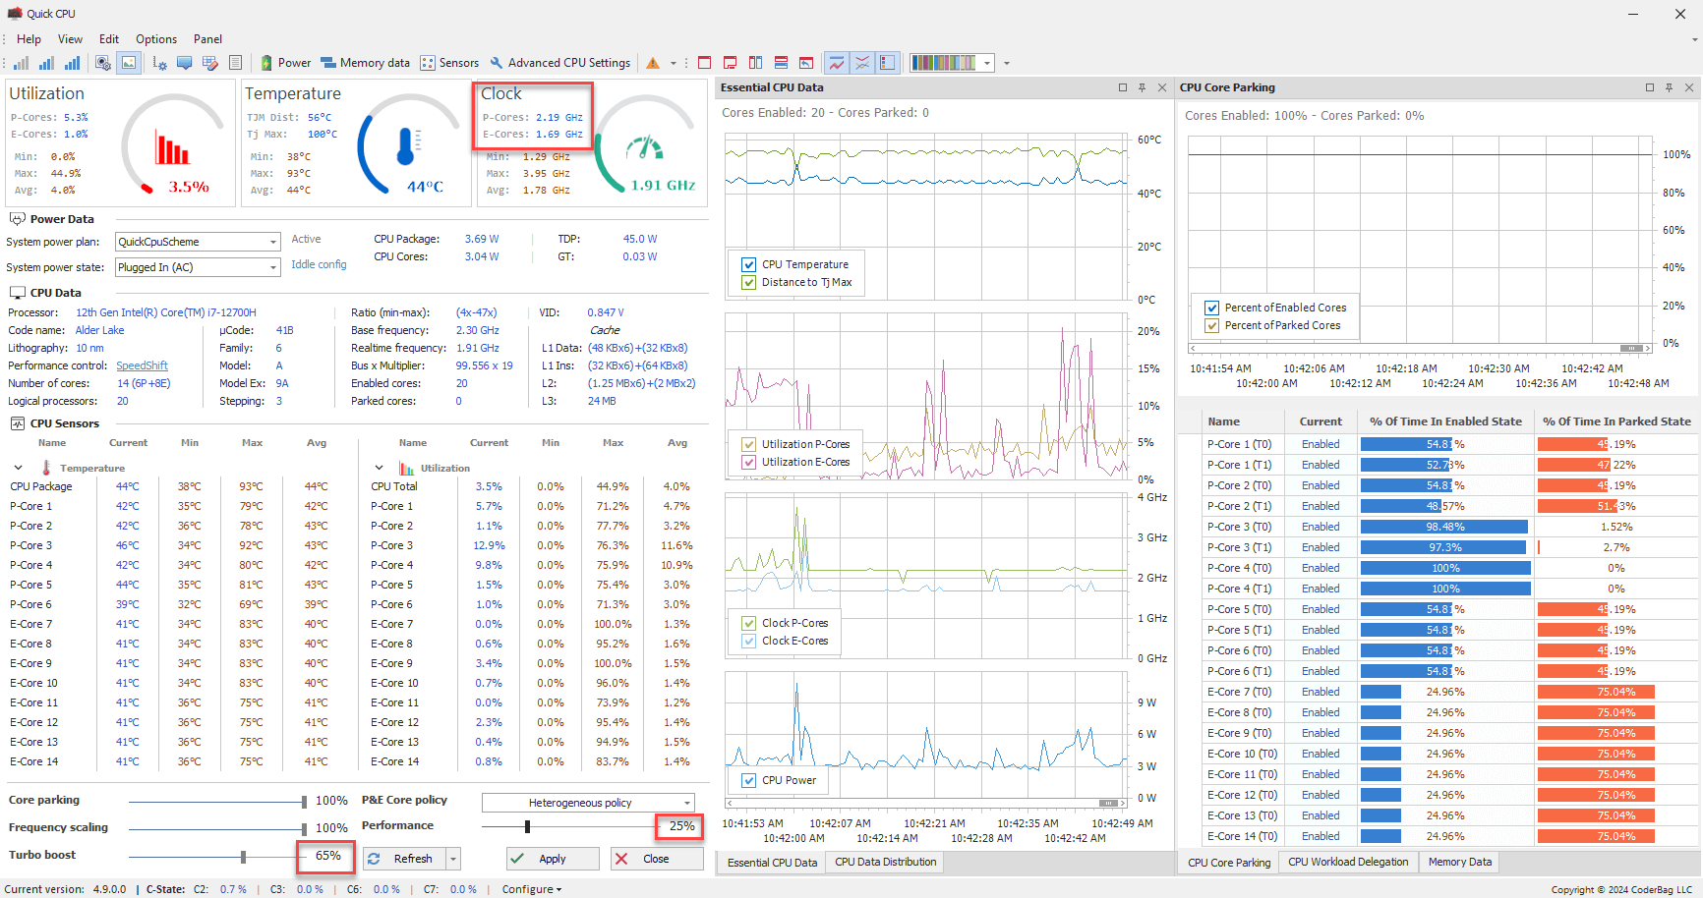
Task: Open Advanced CPU Settings
Action: [559, 63]
